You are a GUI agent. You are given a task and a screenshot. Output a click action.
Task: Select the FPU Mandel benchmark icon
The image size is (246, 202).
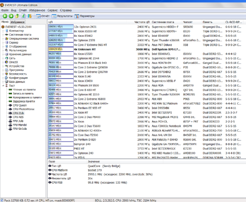[10, 125]
